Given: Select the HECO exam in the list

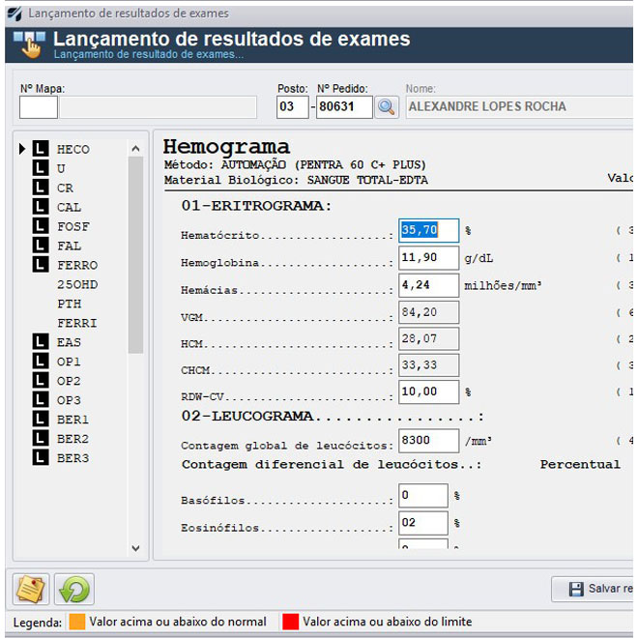Looking at the screenshot, I should [73, 149].
